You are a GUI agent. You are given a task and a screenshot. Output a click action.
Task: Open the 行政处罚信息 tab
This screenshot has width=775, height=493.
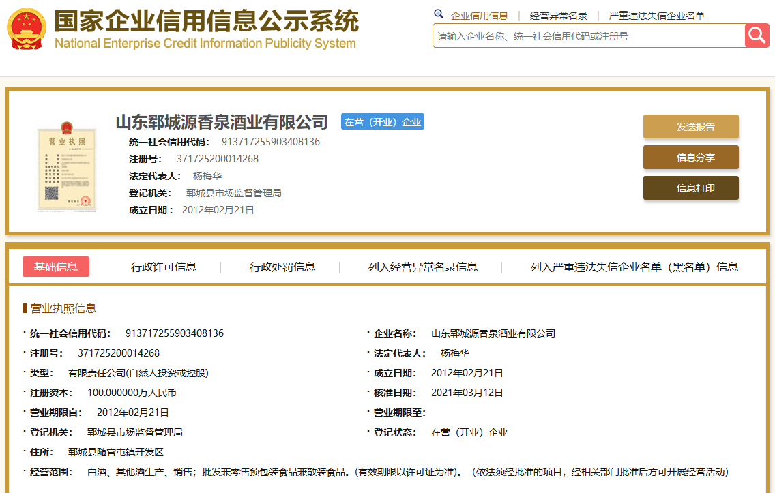(x=282, y=267)
